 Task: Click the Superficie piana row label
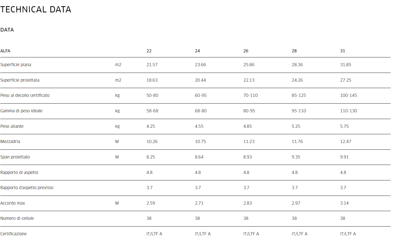16,65
